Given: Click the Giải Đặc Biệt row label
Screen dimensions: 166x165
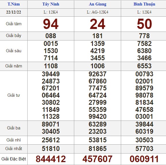Looking at the screenshot, I should tap(14, 159).
